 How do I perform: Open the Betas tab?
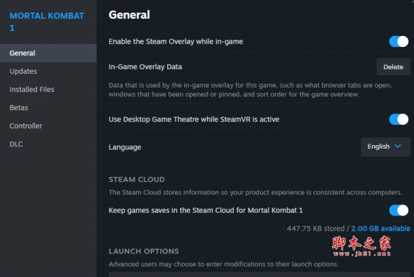point(19,108)
